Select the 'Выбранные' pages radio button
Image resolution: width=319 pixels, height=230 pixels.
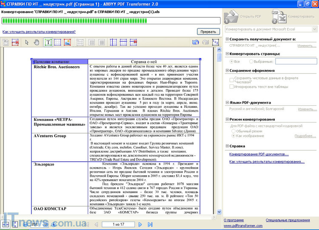[x=251, y=61]
